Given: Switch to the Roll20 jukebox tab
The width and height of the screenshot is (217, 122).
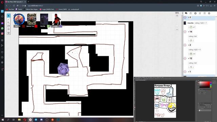Looking at the screenshot, I should click(x=200, y=13).
